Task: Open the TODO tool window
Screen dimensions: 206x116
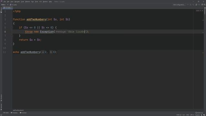Action: [x=6, y=113]
